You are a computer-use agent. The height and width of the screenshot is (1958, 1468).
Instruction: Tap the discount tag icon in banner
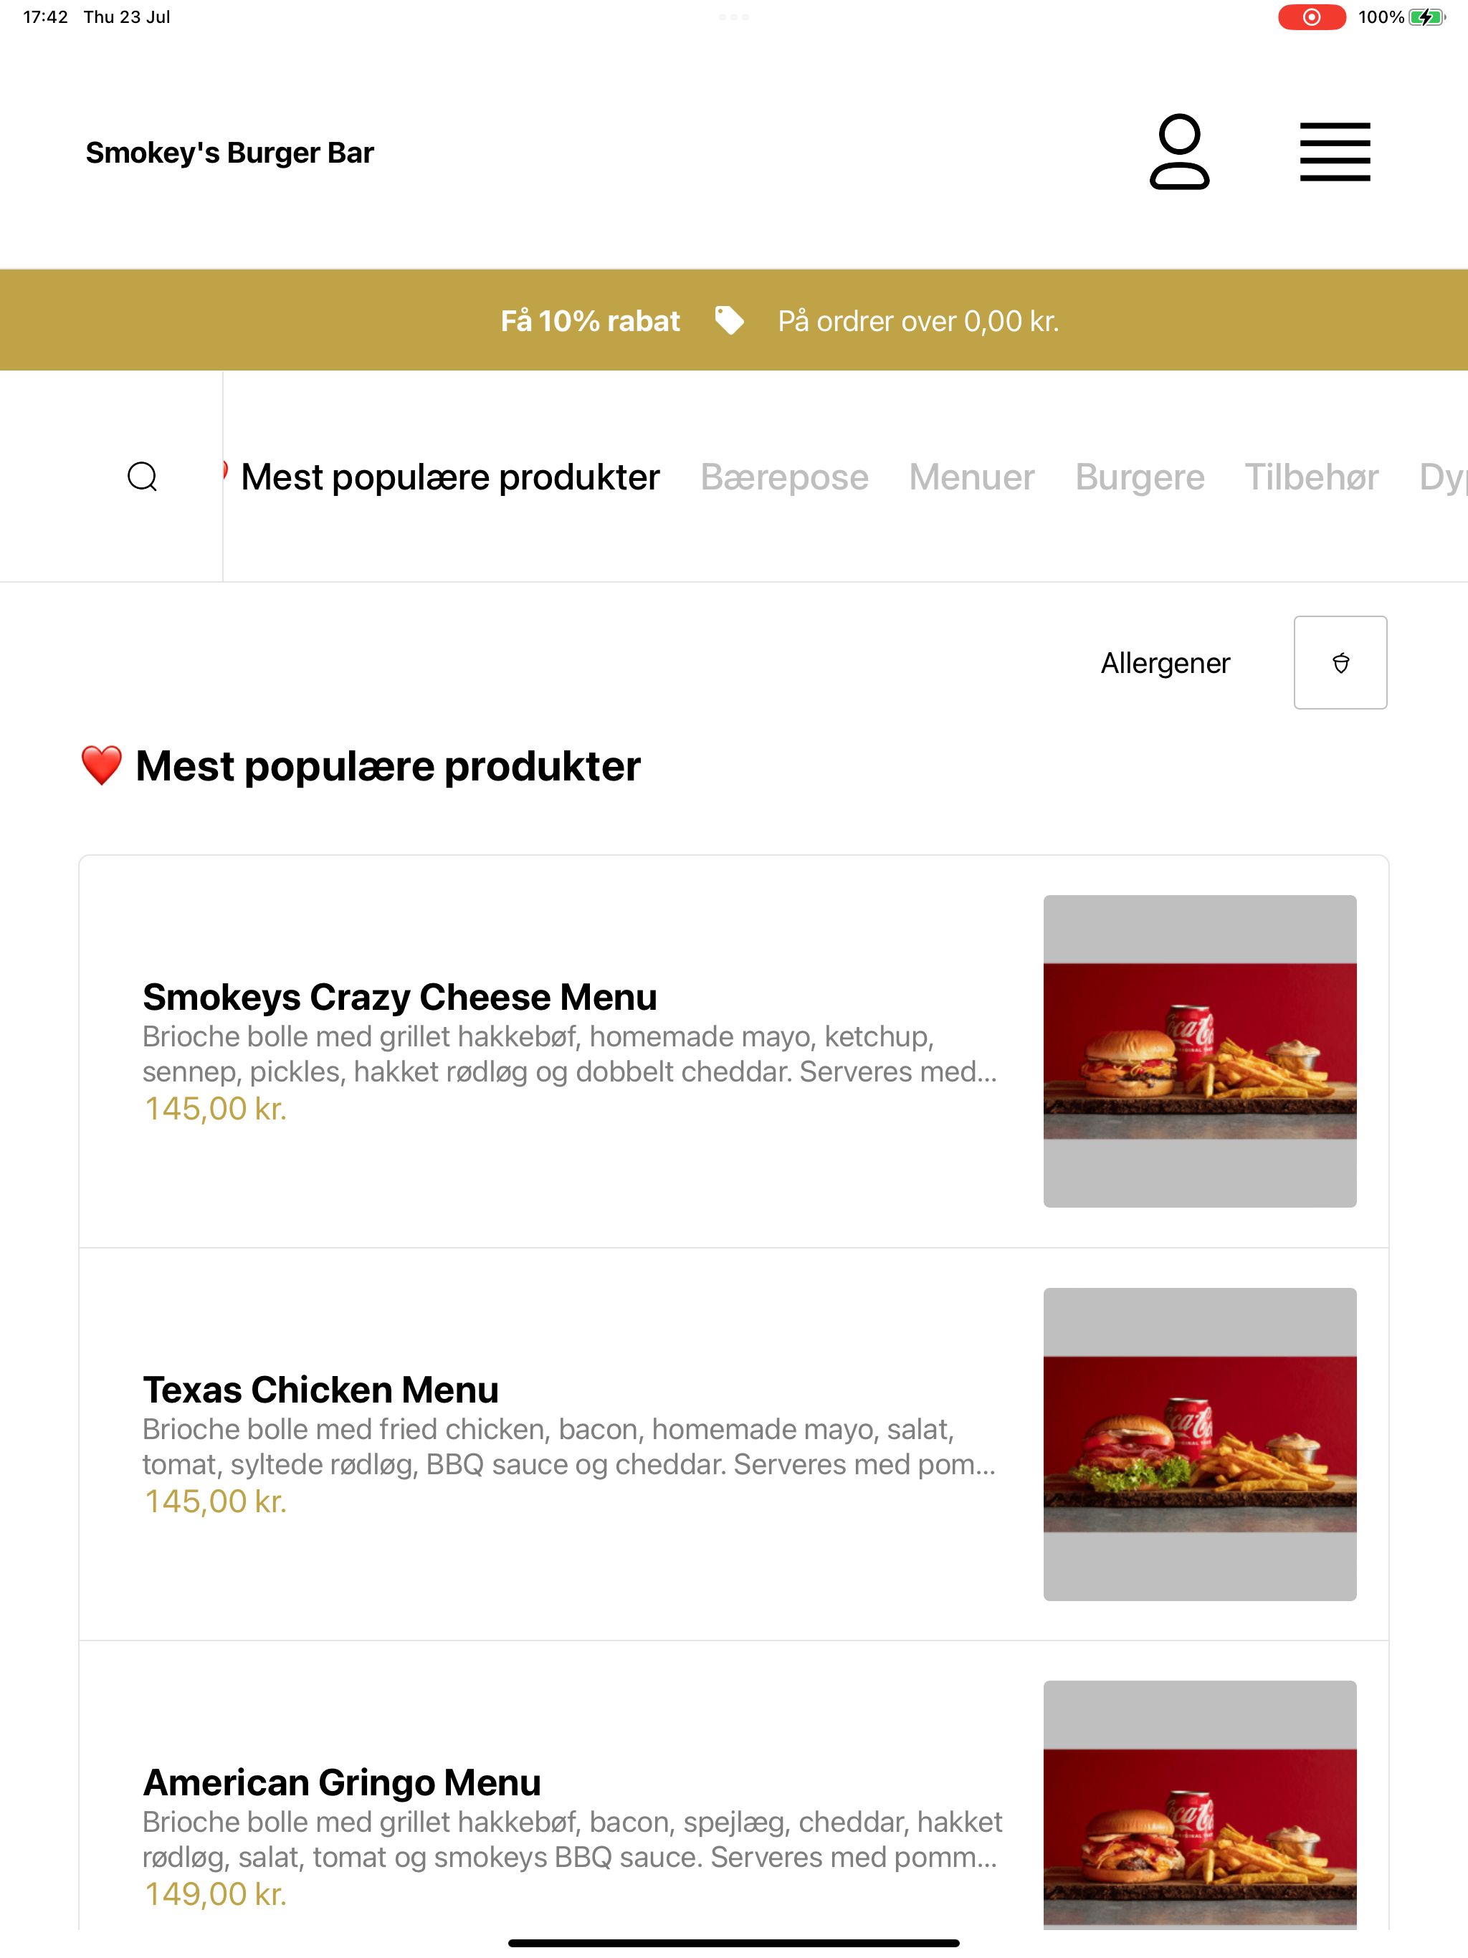click(x=729, y=320)
